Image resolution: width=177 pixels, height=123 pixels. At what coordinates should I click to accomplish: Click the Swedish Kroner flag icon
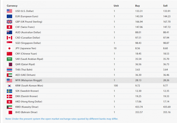[10, 91]
